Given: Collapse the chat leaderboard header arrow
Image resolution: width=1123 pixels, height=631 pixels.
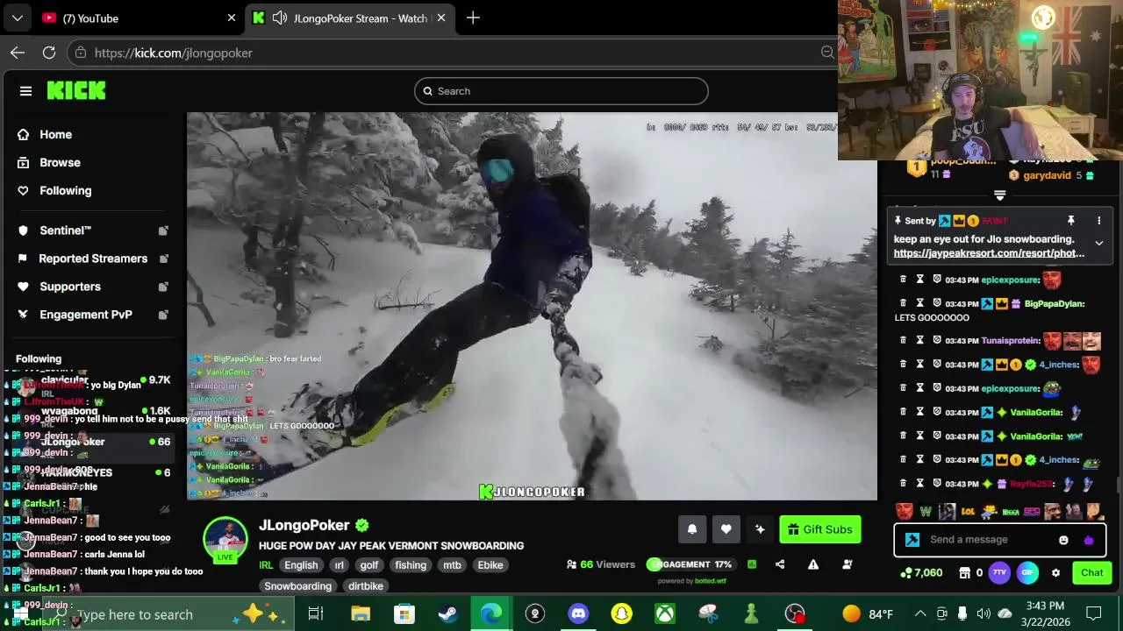Looking at the screenshot, I should (x=999, y=195).
